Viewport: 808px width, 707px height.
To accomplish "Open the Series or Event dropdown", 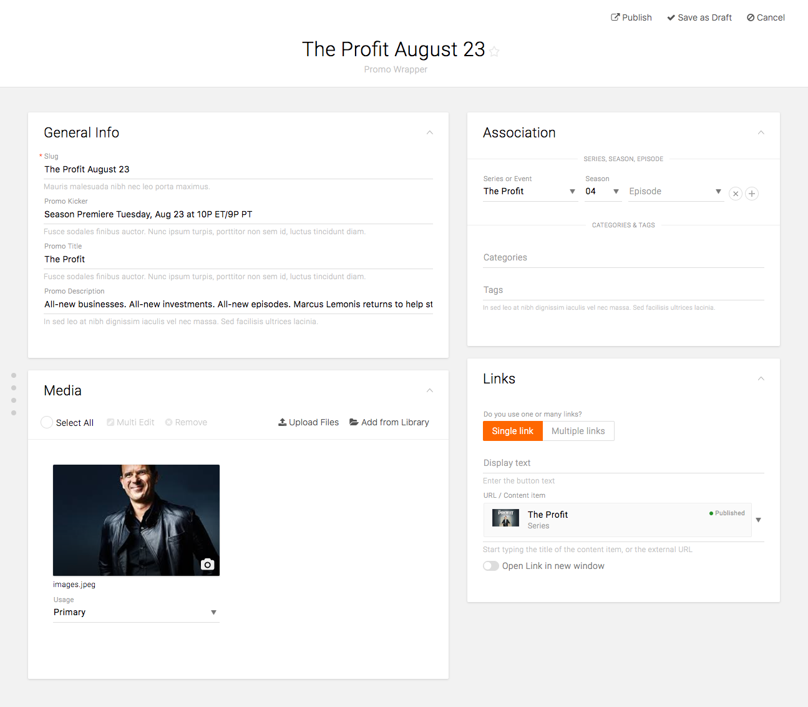I will pyautogui.click(x=529, y=191).
